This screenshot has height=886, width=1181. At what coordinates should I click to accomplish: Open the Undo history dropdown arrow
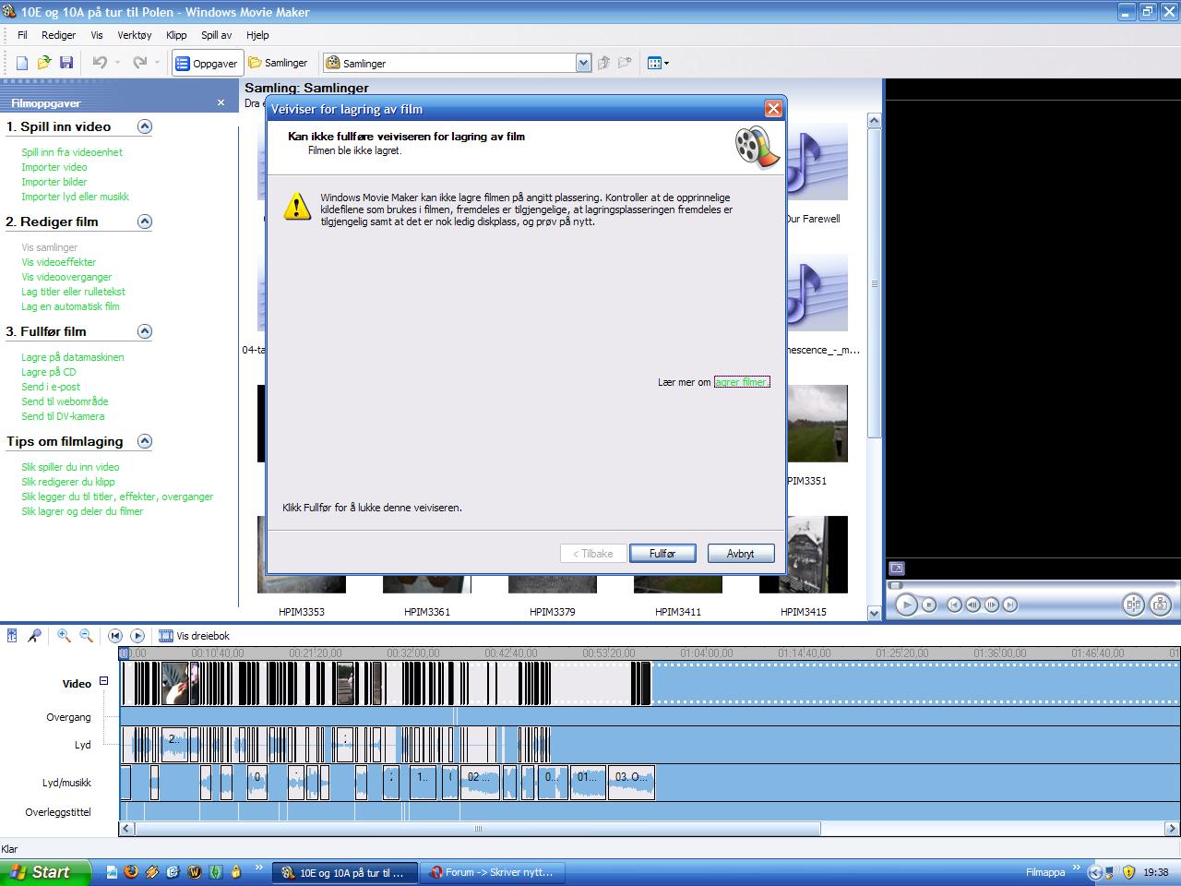tap(117, 63)
